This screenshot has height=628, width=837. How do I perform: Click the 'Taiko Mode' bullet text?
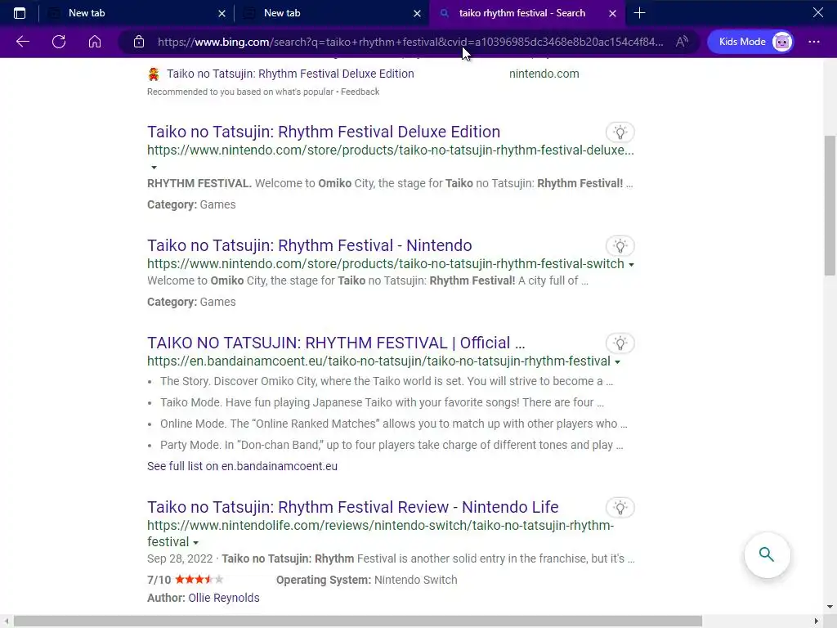(x=382, y=402)
